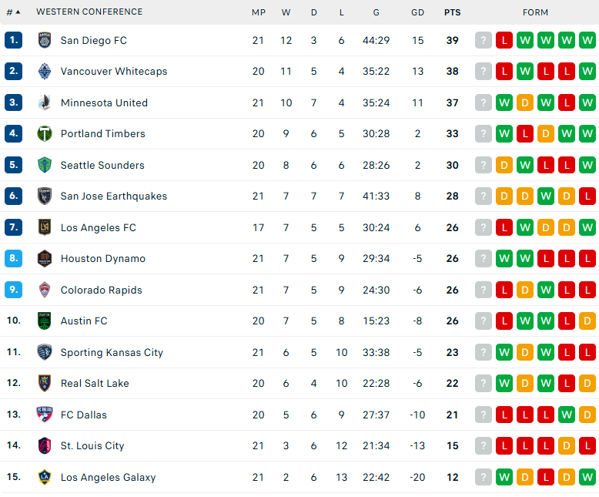Open the Los Angeles FC logo
This screenshot has width=599, height=497.
(x=45, y=227)
